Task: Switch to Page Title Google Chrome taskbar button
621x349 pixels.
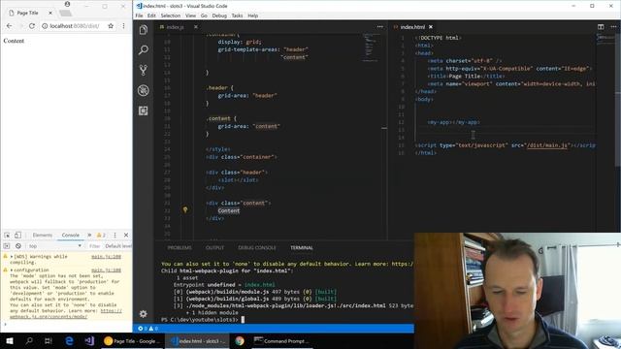Action: (x=132, y=340)
